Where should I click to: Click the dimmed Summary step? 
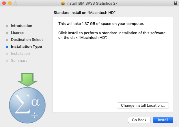pos(19,61)
